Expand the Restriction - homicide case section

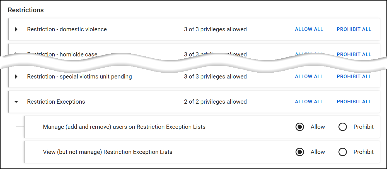(x=16, y=54)
